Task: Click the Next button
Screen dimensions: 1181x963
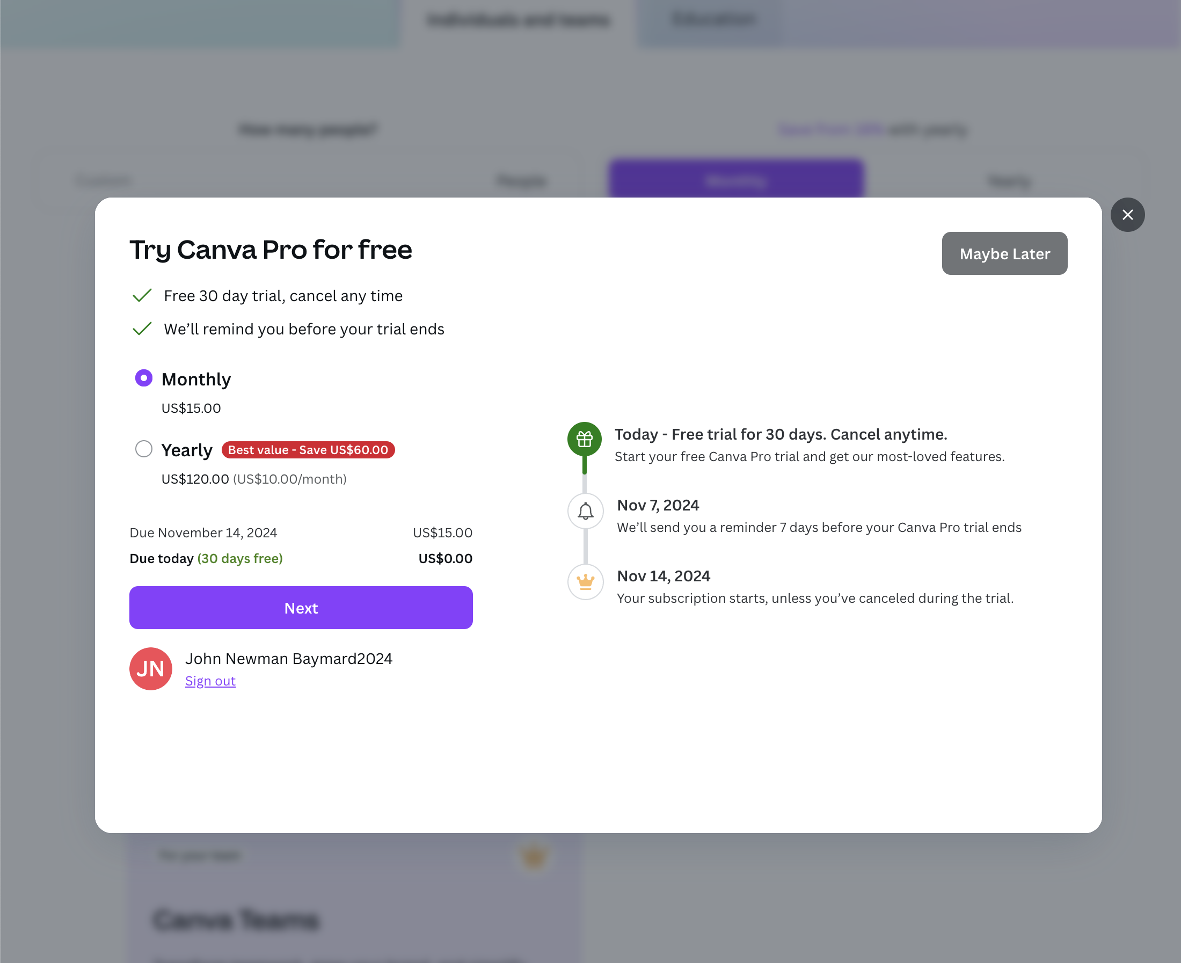Action: pos(301,608)
